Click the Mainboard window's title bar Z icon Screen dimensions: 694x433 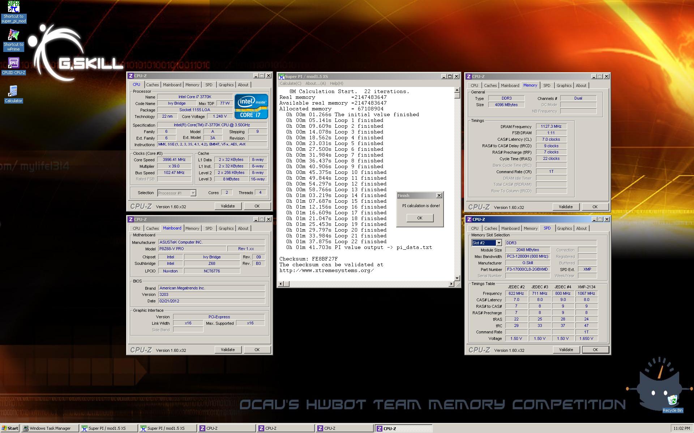point(130,219)
